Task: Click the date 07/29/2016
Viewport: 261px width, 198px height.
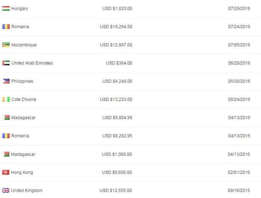Action: [x=239, y=8]
